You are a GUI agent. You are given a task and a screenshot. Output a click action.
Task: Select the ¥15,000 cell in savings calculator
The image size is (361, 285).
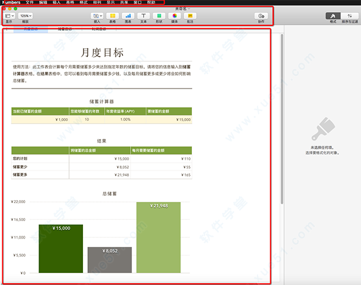click(x=169, y=119)
